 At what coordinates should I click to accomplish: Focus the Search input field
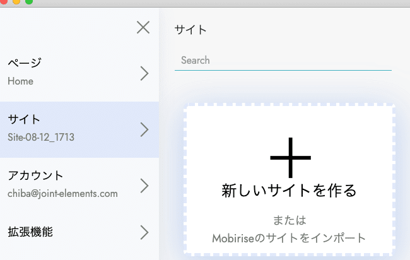(283, 61)
